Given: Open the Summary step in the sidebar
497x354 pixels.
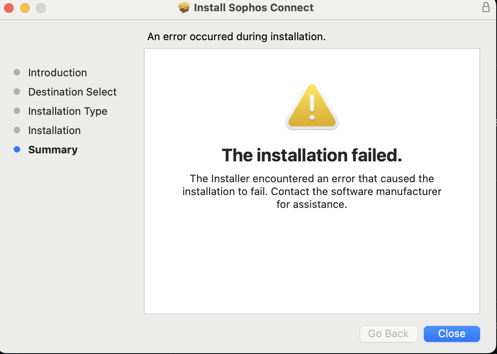Looking at the screenshot, I should pos(53,150).
